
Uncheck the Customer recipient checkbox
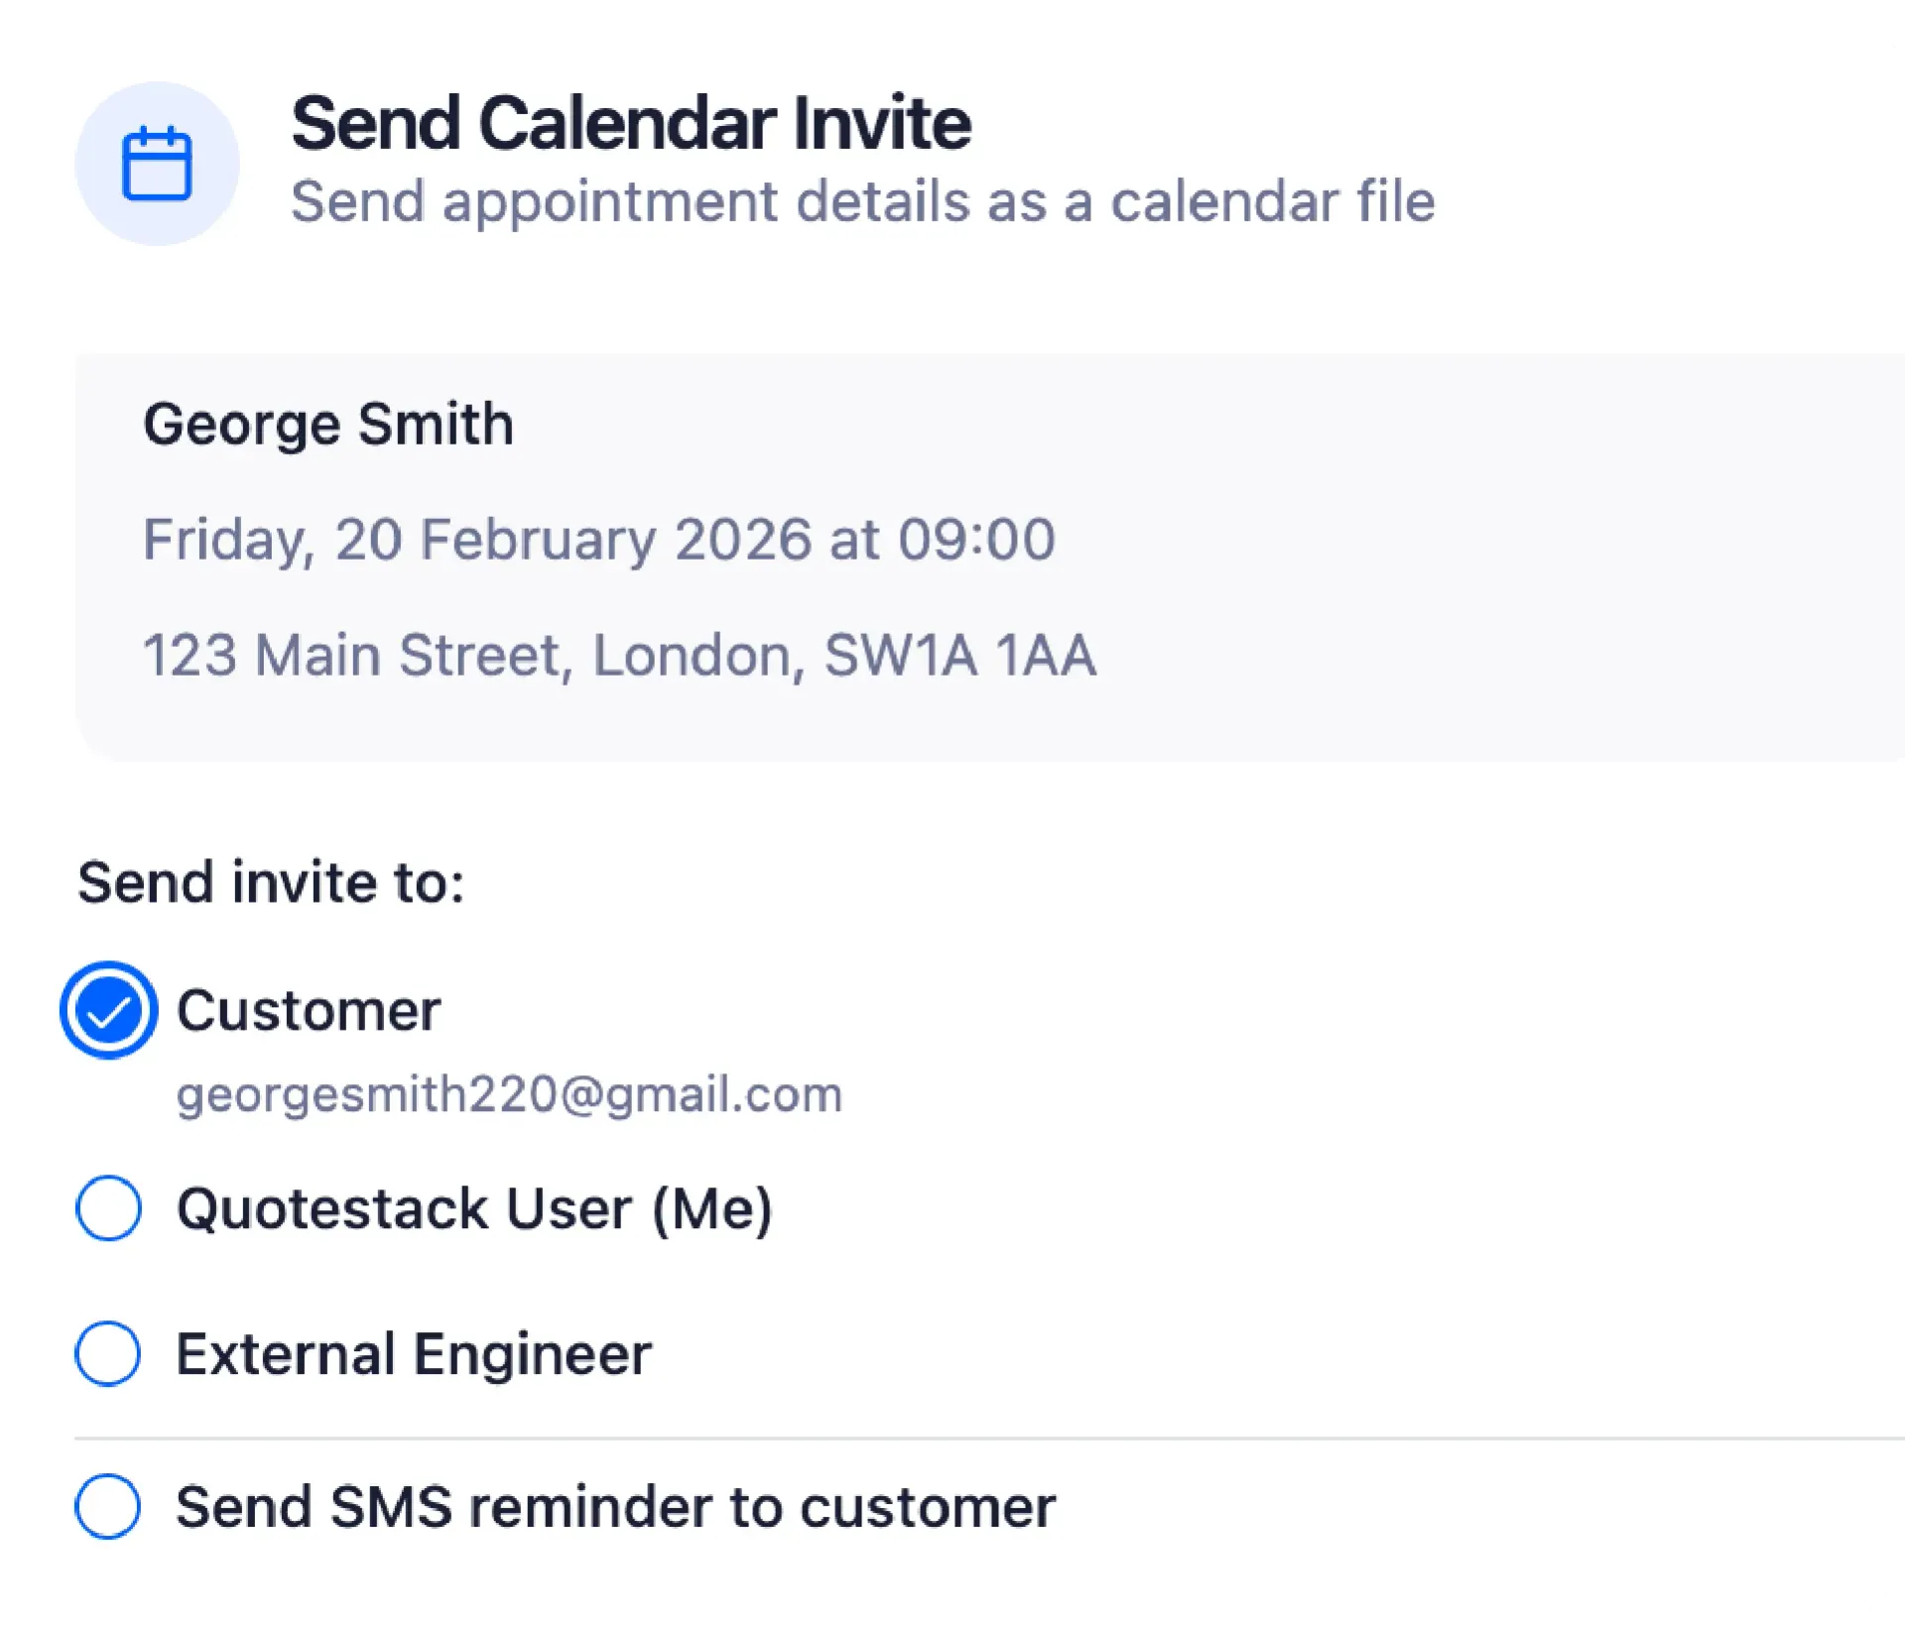coord(108,1011)
